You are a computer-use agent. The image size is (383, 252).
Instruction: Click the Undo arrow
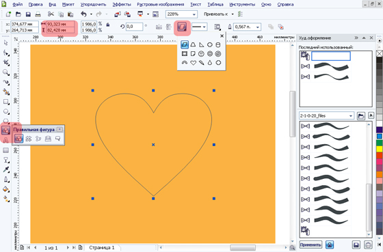pos(83,14)
